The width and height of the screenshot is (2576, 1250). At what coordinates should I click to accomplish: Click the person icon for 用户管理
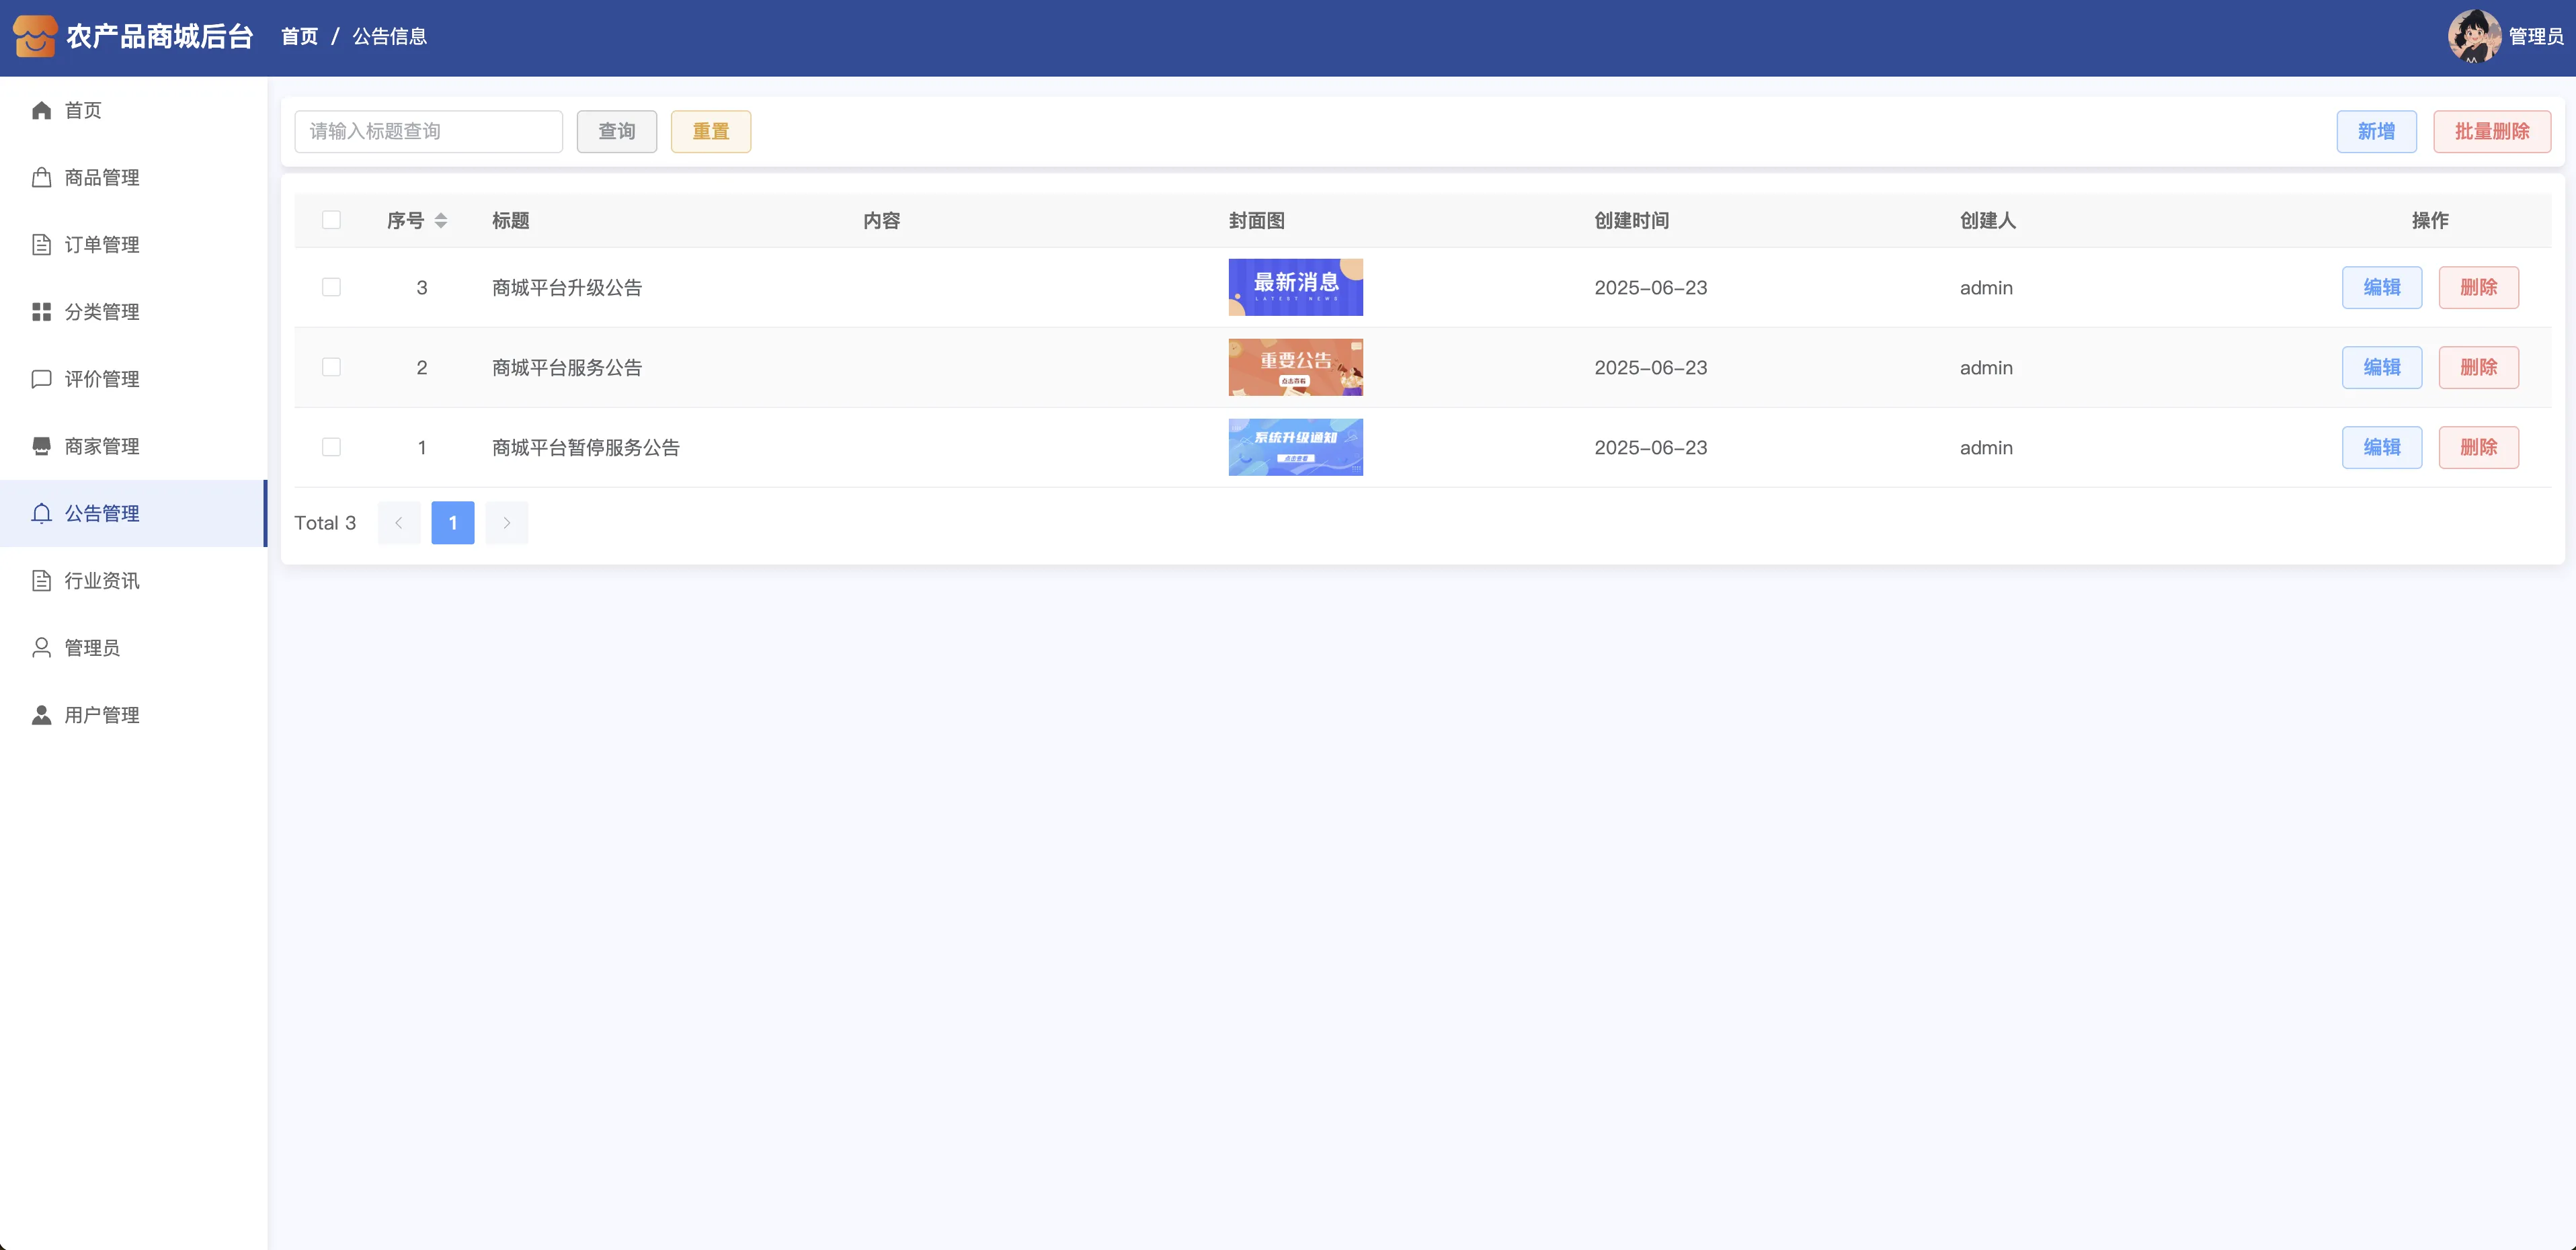(x=41, y=715)
